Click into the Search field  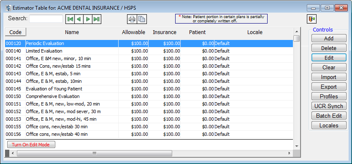[x=46, y=19]
